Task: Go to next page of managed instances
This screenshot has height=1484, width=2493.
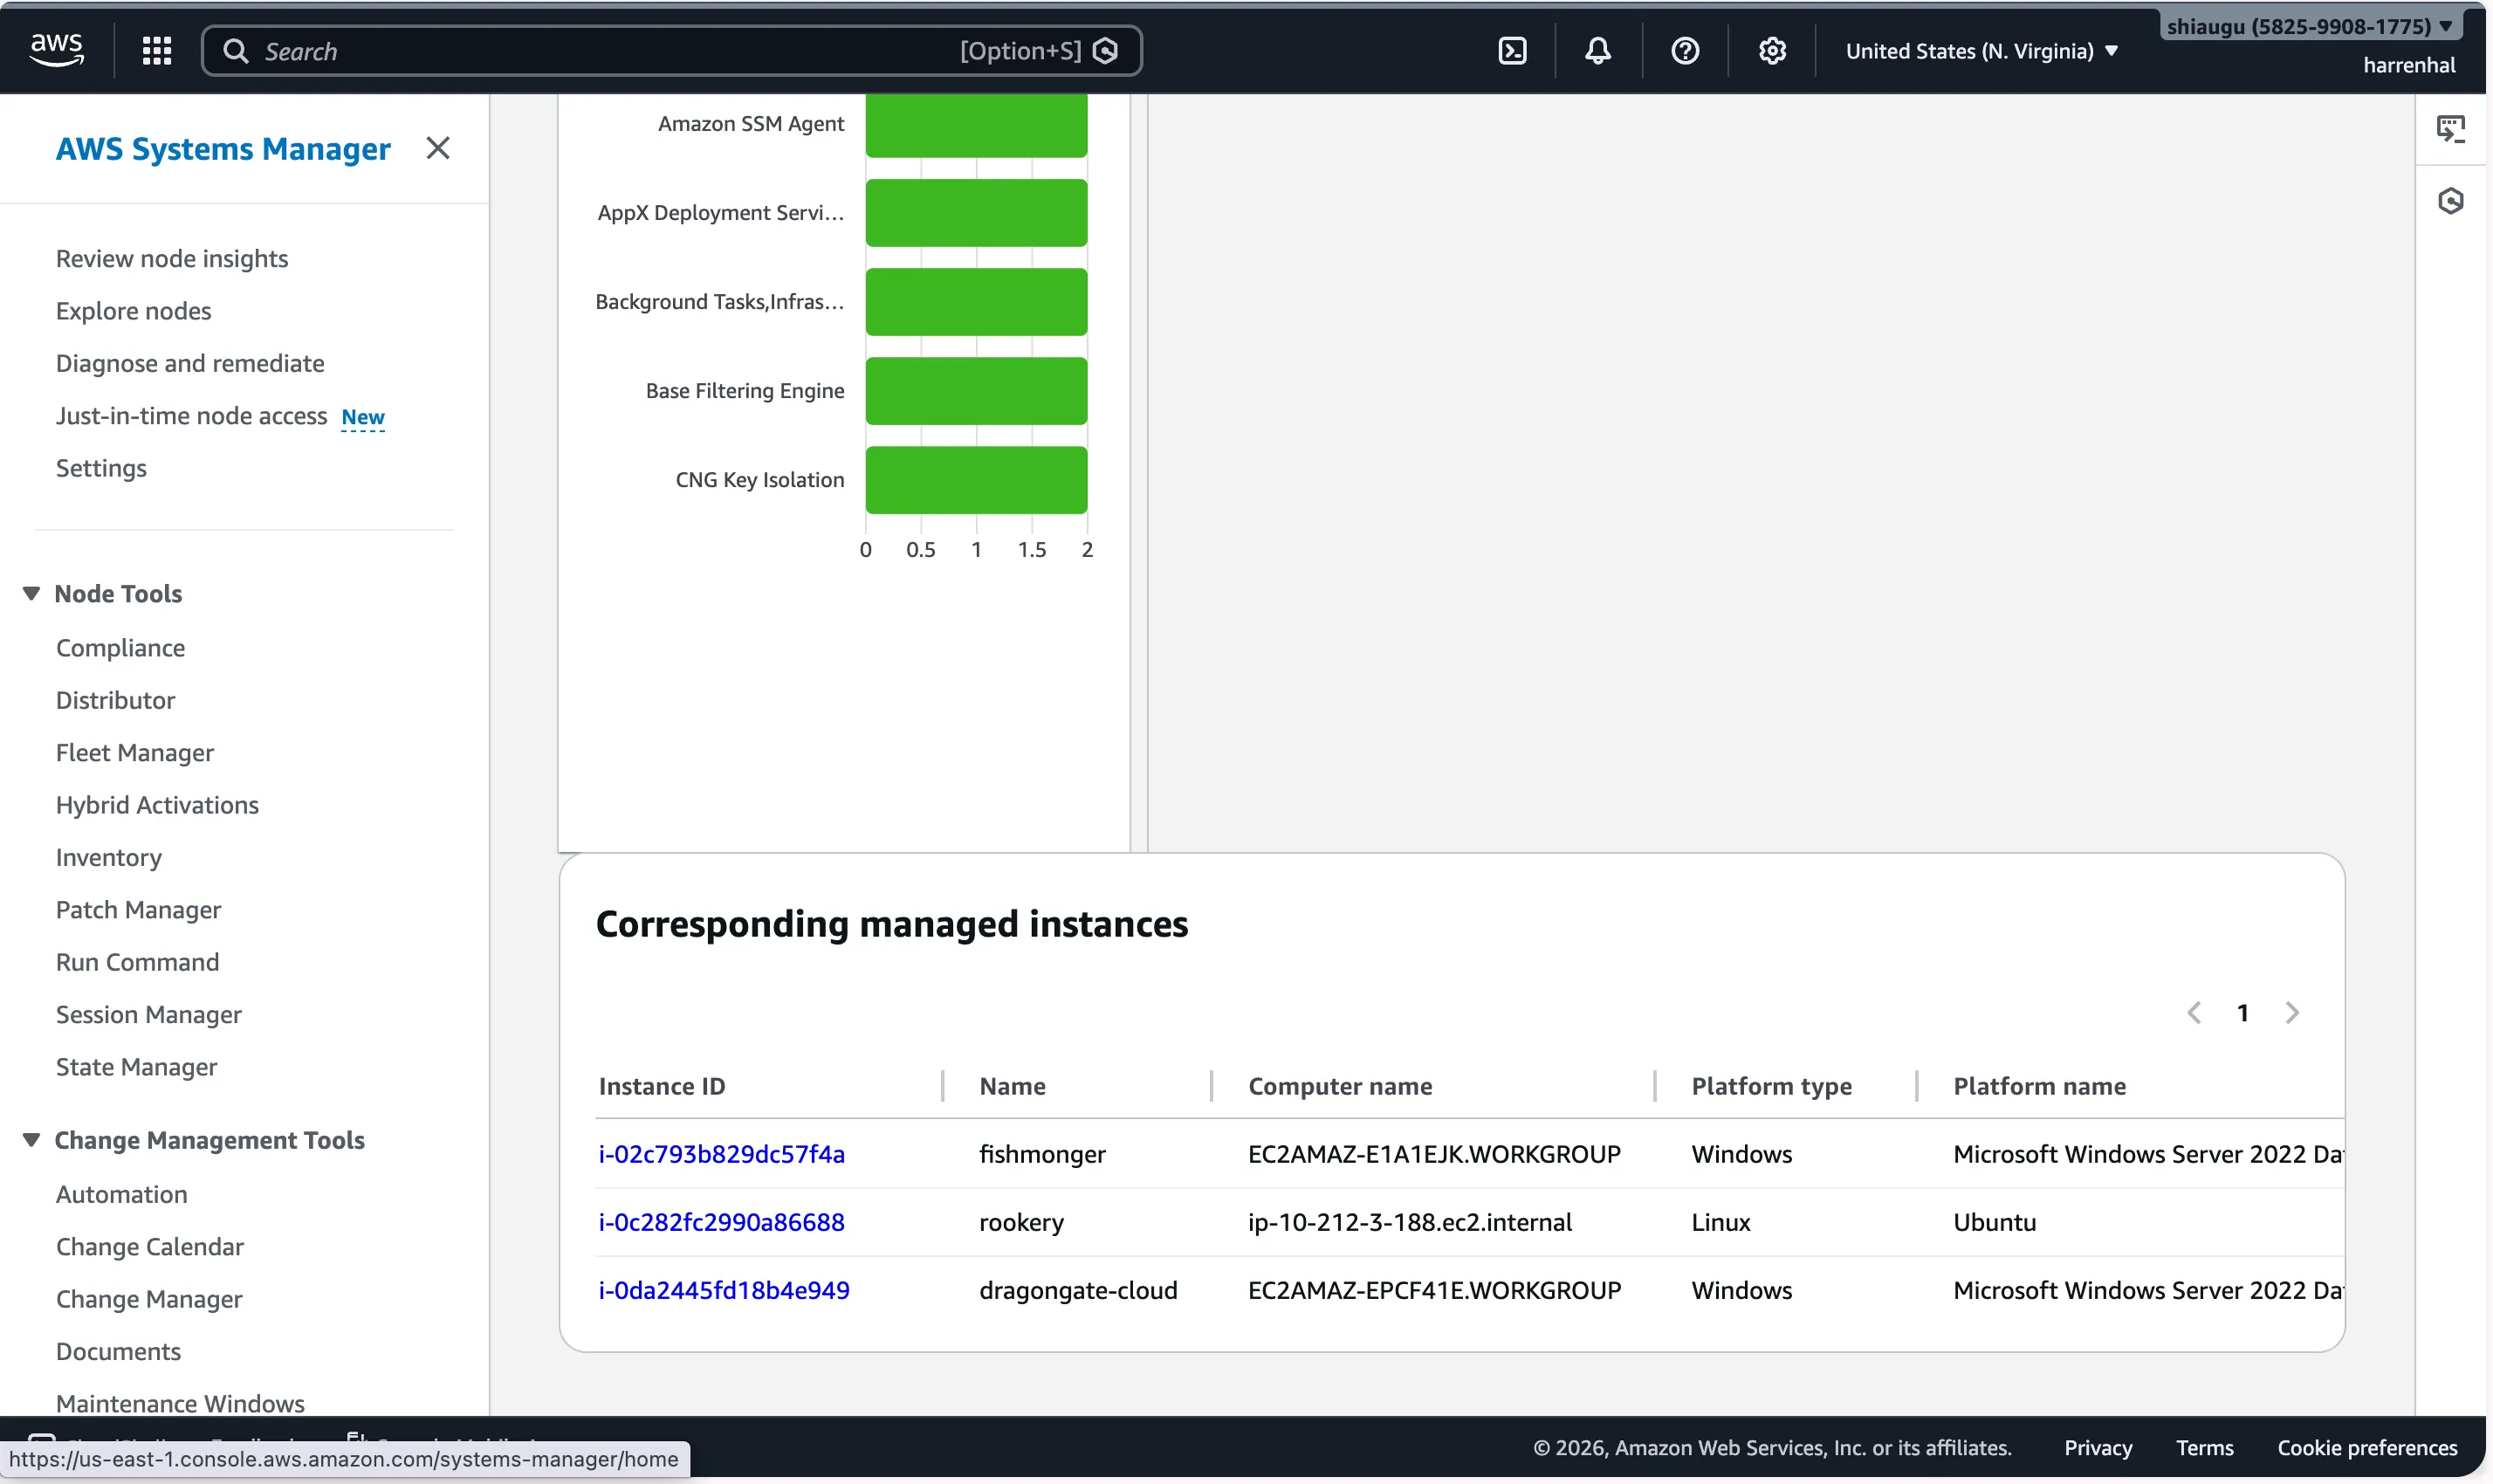Action: pos(2292,1013)
